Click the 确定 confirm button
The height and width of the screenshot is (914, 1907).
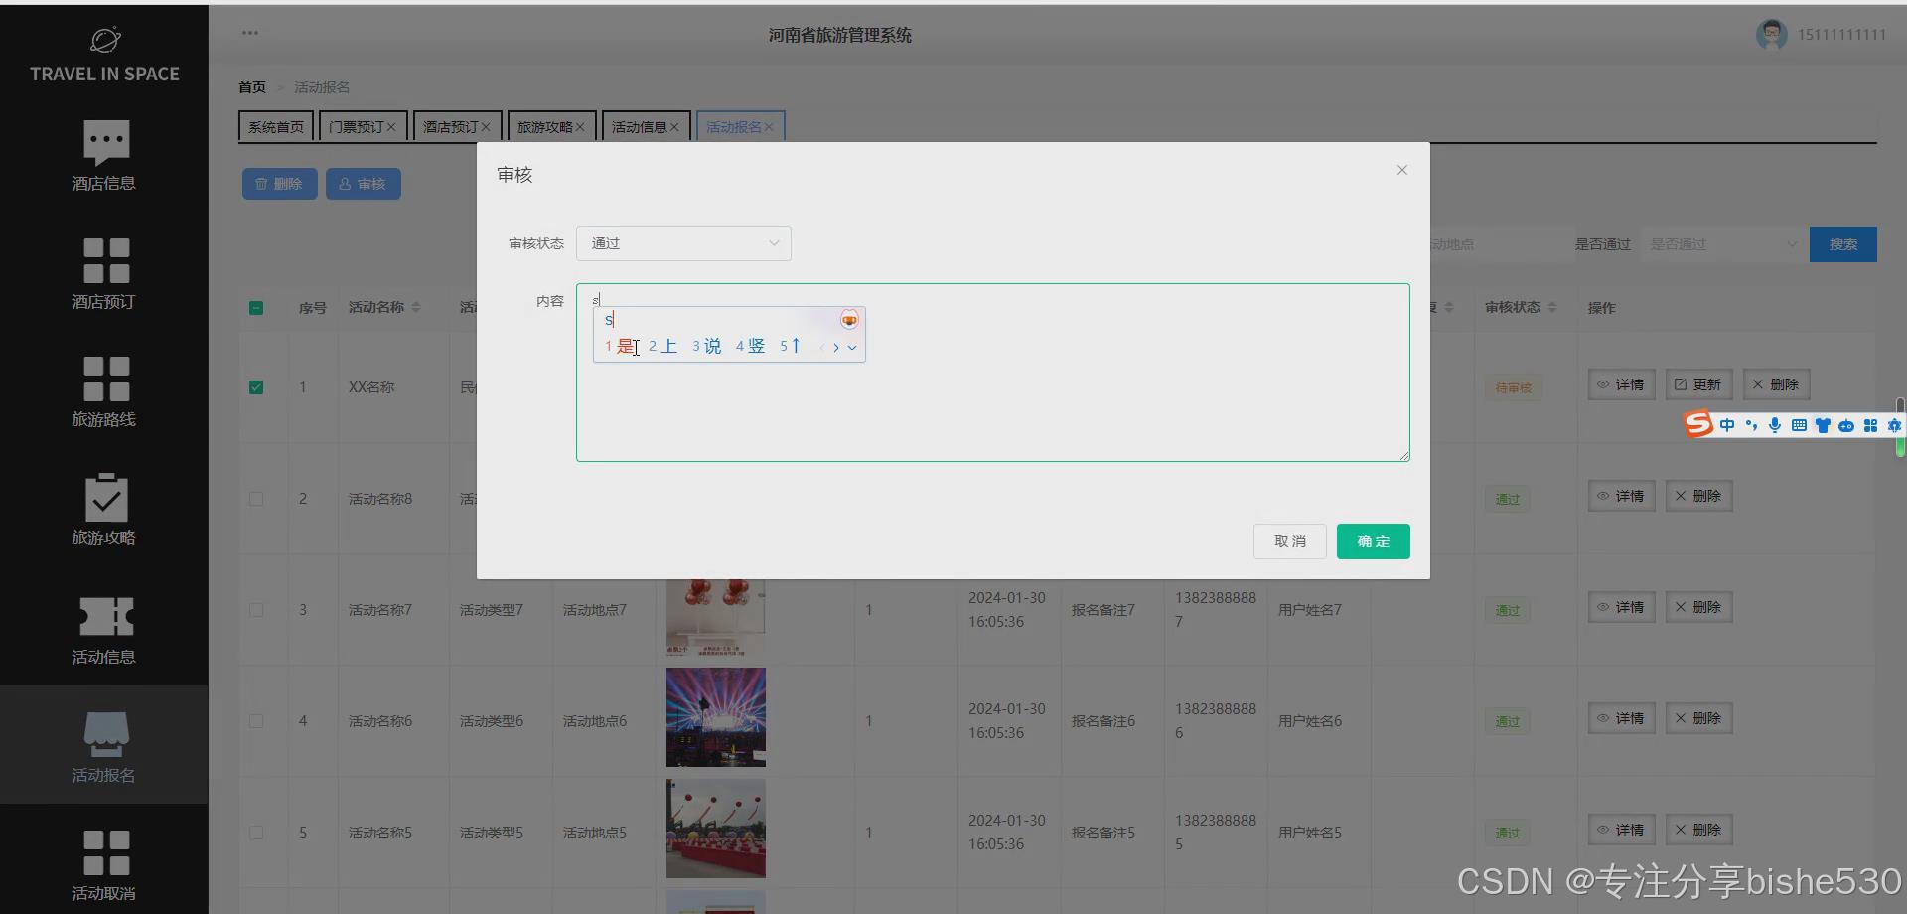pyautogui.click(x=1373, y=541)
